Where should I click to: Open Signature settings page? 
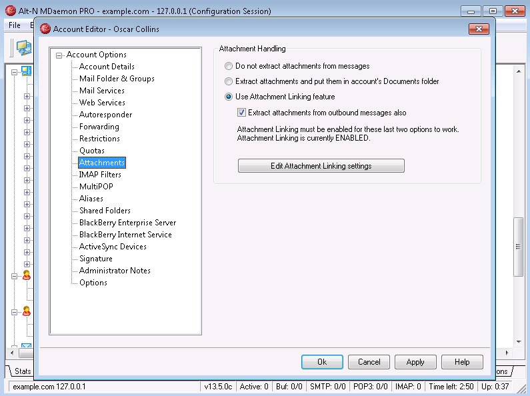[x=95, y=259]
